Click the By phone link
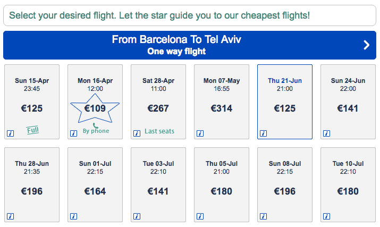 pos(96,131)
